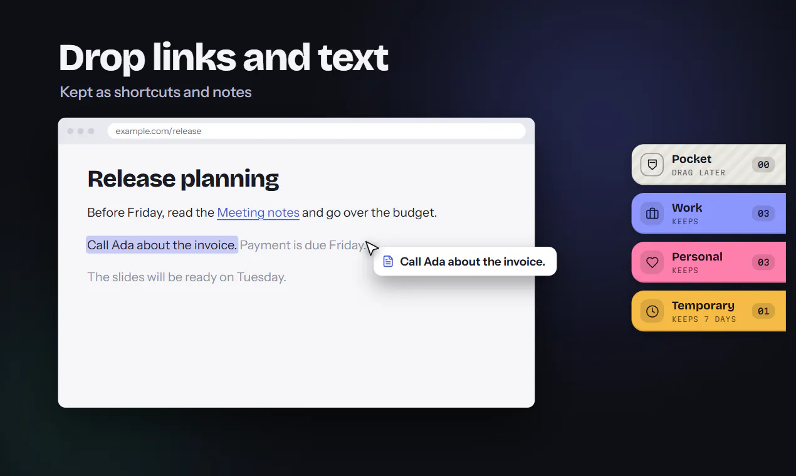Click the floating "Call Ada about the invoice." drag chip

click(x=465, y=261)
